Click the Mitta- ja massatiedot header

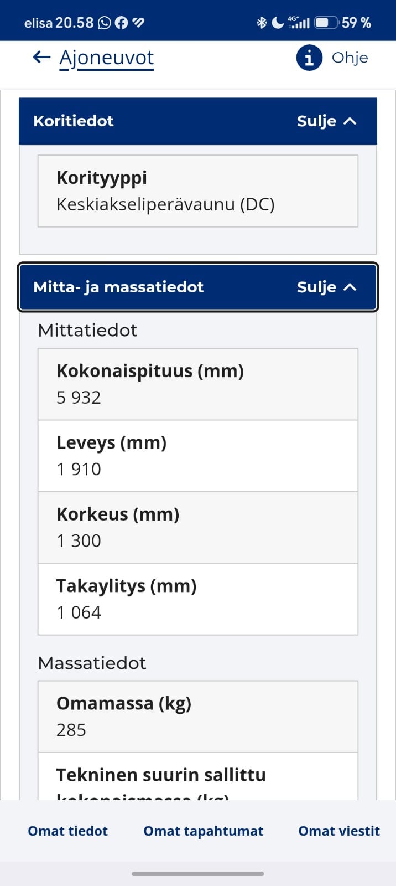point(198,287)
